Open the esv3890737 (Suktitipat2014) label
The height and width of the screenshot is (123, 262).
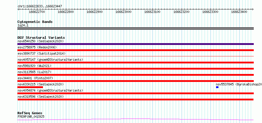tap(42, 53)
